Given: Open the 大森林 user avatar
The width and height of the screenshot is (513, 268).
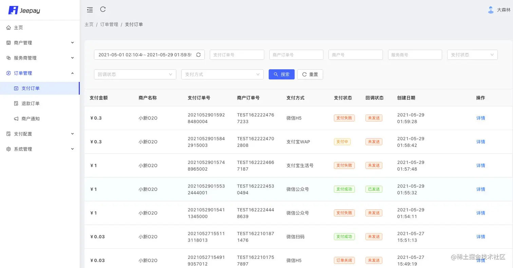Looking at the screenshot, I should (x=491, y=10).
